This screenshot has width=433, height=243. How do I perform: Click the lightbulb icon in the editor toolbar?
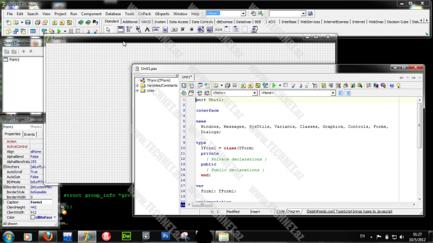coord(398,85)
